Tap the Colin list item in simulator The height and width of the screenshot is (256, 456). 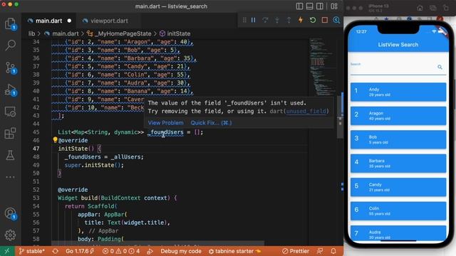398,211
